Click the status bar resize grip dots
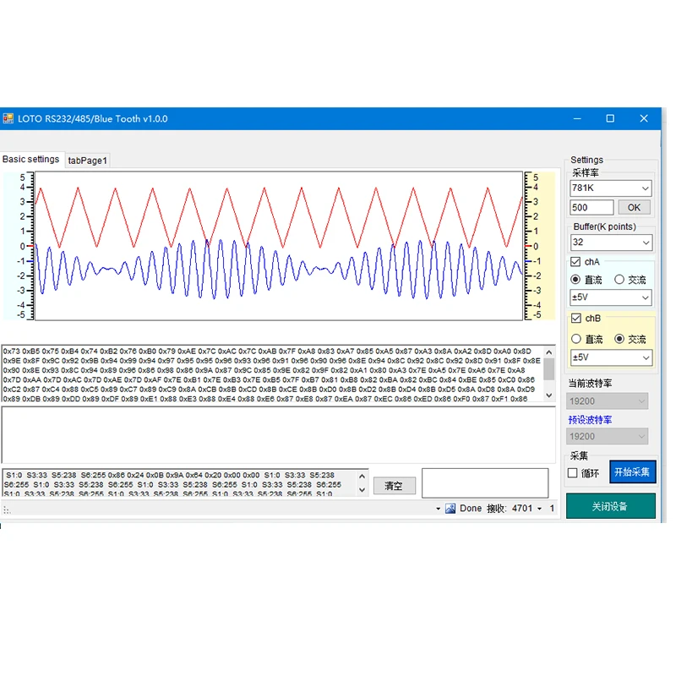This screenshot has height=676, width=676. tap(7, 510)
